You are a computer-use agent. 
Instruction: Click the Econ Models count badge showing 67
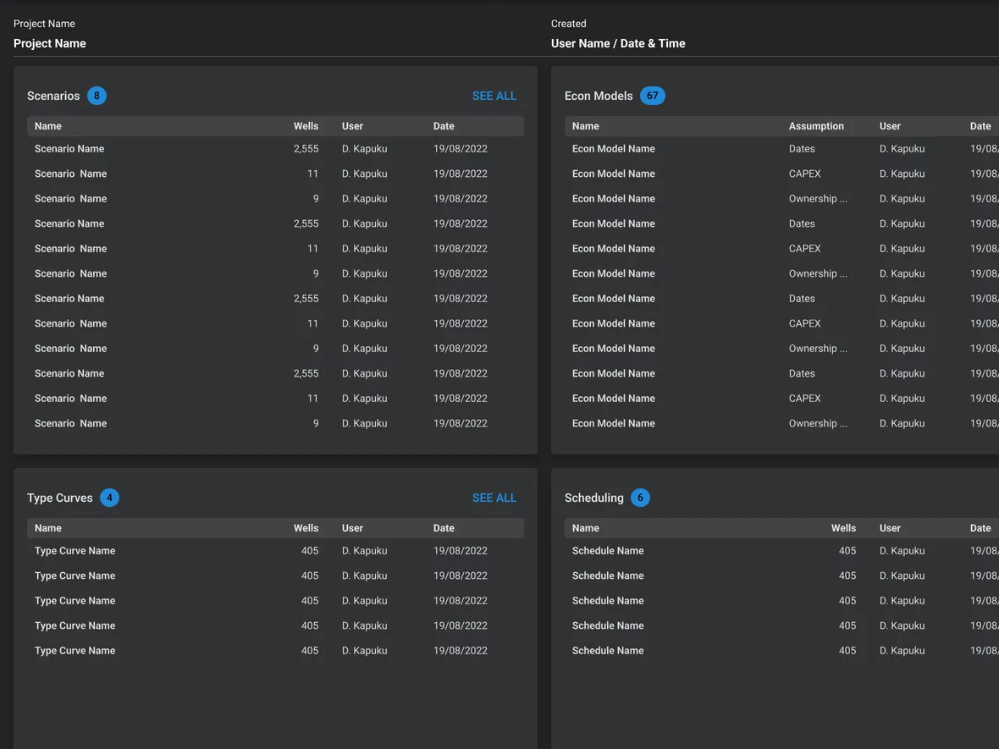tap(652, 96)
